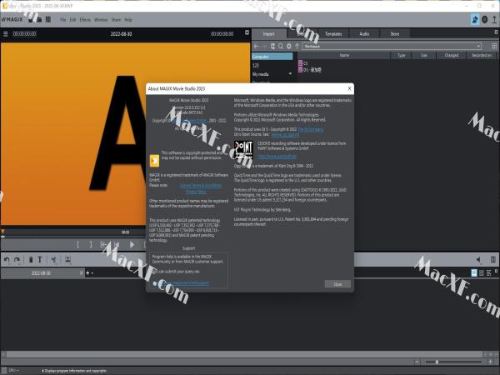The height and width of the screenshot is (375, 500).
Task: Click the PoINT logo in About dialog
Action: [243, 150]
